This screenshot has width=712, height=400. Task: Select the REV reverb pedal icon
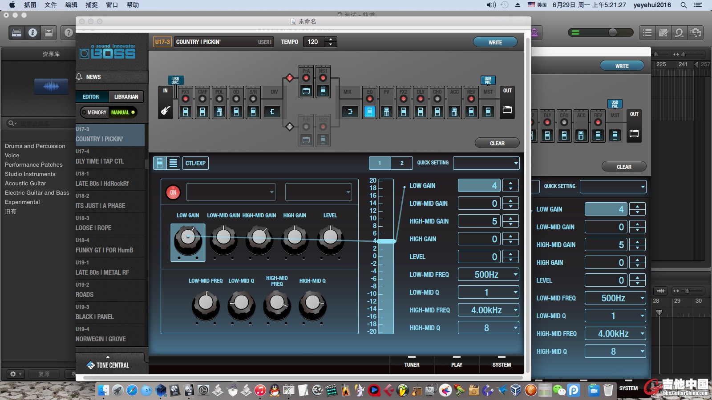[x=471, y=112]
